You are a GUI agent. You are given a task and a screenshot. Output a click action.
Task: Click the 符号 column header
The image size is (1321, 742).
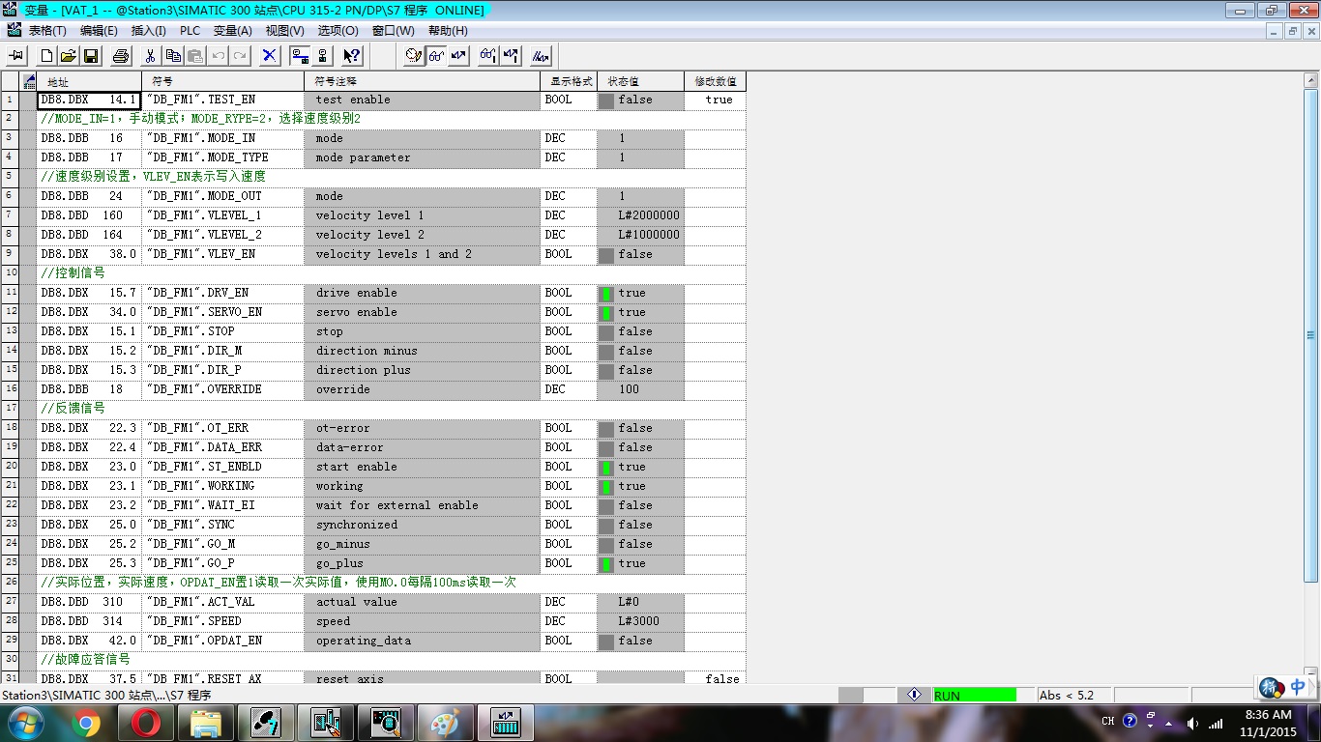tap(222, 81)
